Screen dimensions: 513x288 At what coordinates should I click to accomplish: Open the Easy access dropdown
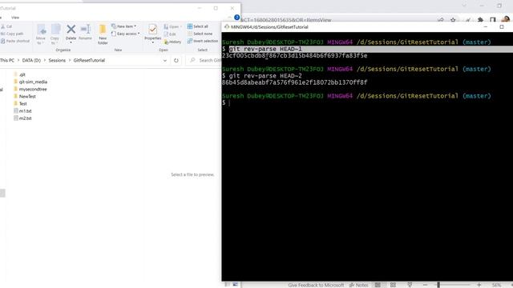tap(125, 34)
